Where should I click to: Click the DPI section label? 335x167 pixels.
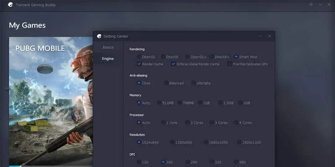[132, 154]
